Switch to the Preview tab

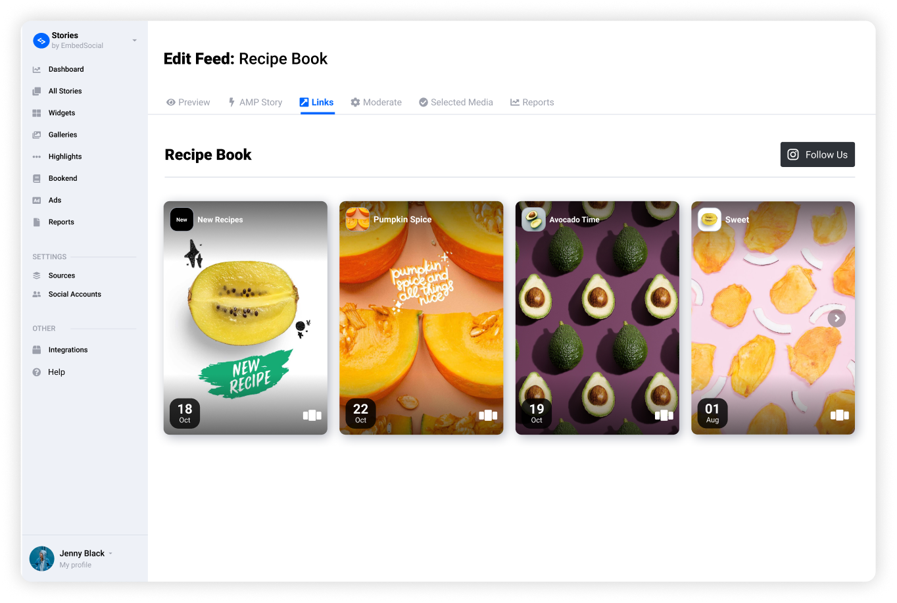click(x=188, y=103)
